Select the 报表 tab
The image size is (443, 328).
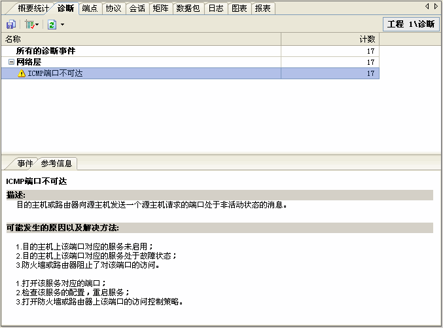[x=263, y=9]
